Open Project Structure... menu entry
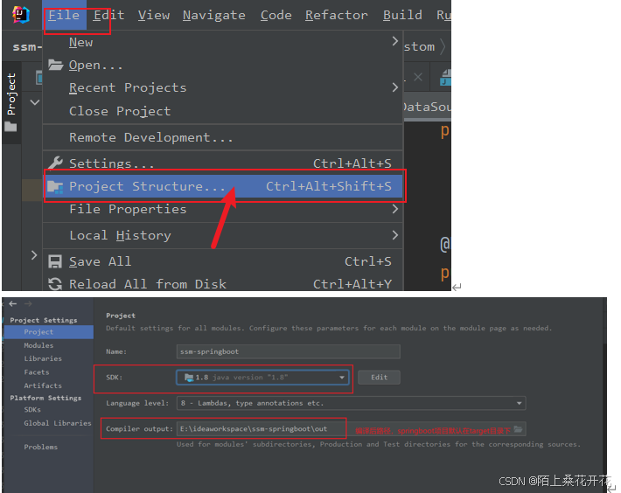Screen dimensions: 621x493 point(222,186)
